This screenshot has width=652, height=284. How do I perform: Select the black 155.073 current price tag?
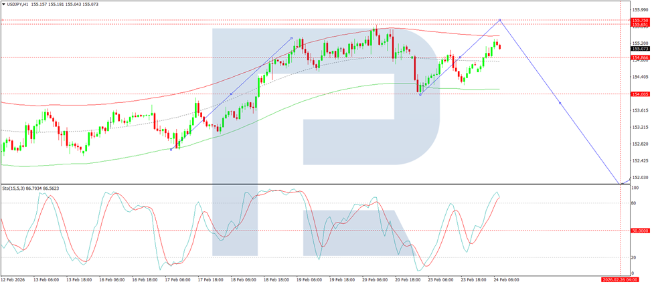[641, 49]
